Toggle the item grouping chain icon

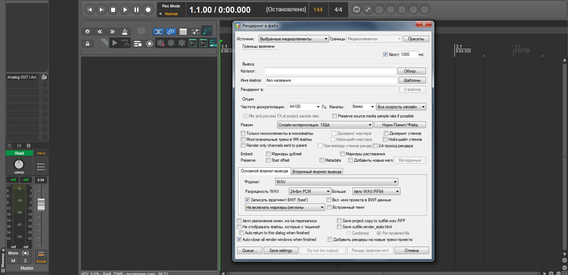171,32
